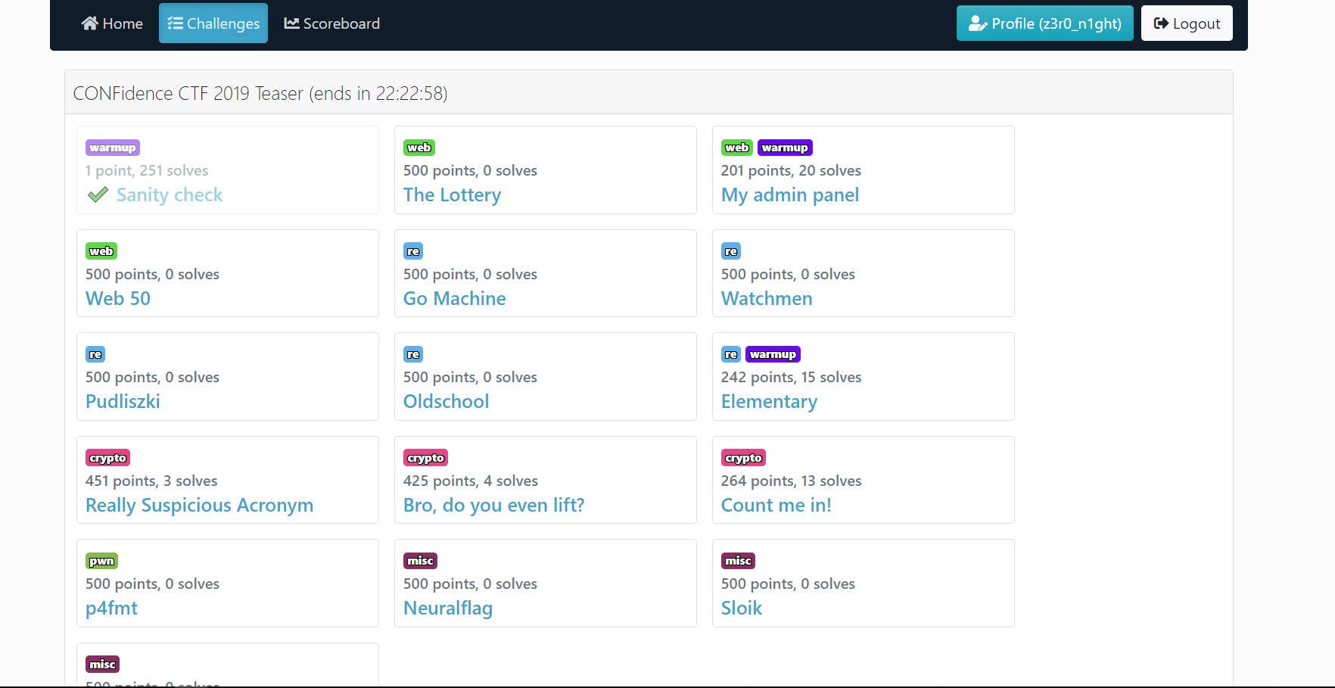Image resolution: width=1335 pixels, height=688 pixels.
Task: Click points text on The Lottery card
Action: (470, 170)
